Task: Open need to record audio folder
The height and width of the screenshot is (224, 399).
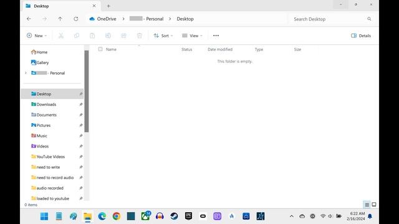Action: [52, 177]
